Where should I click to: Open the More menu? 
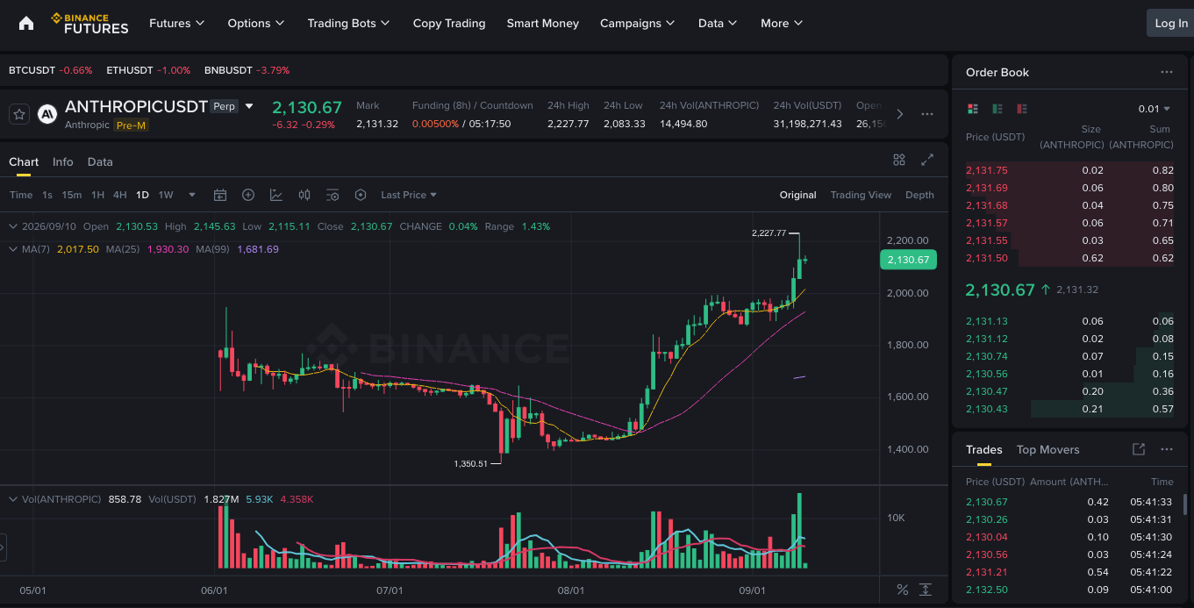pos(781,24)
